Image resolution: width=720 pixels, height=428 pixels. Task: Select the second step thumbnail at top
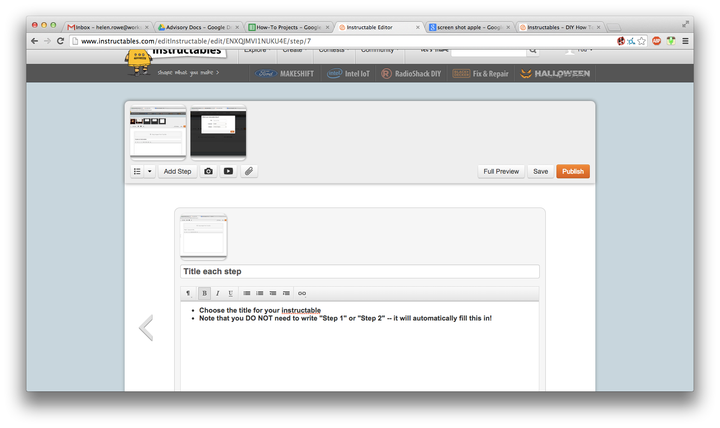click(218, 132)
